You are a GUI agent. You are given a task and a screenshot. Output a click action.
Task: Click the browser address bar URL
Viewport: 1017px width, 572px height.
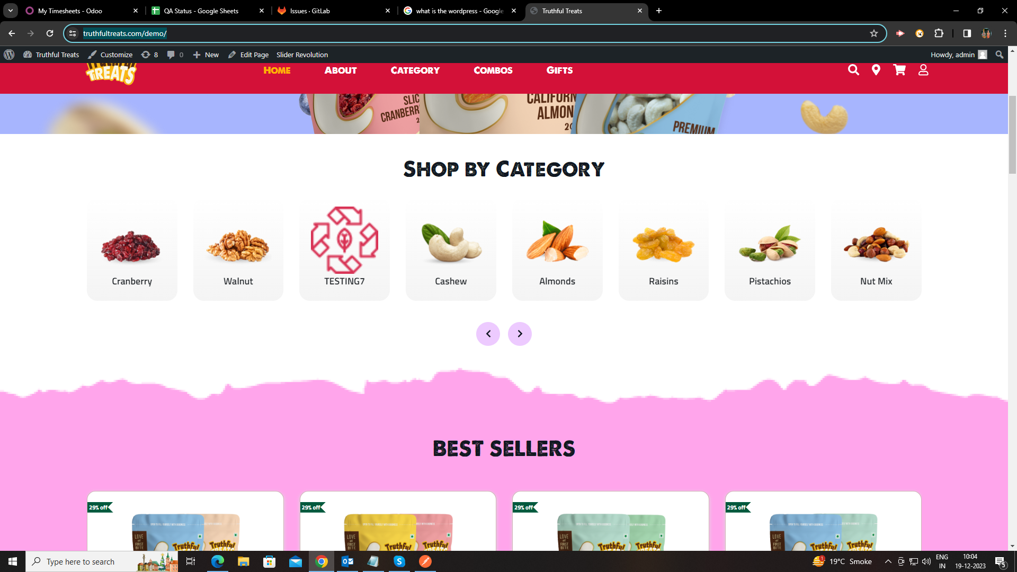point(125,33)
